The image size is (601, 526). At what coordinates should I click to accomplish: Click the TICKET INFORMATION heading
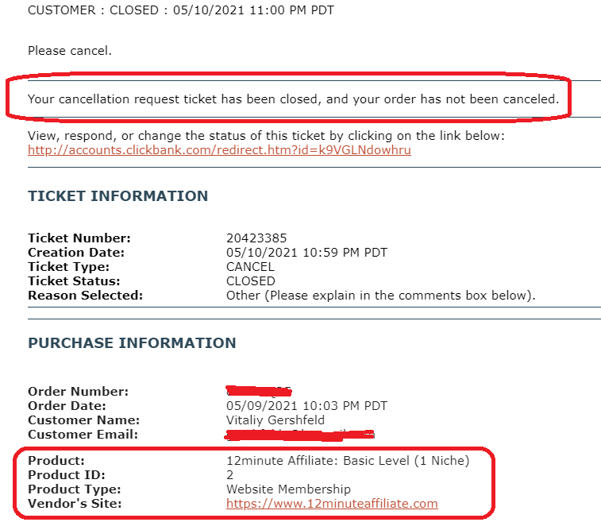coord(118,196)
